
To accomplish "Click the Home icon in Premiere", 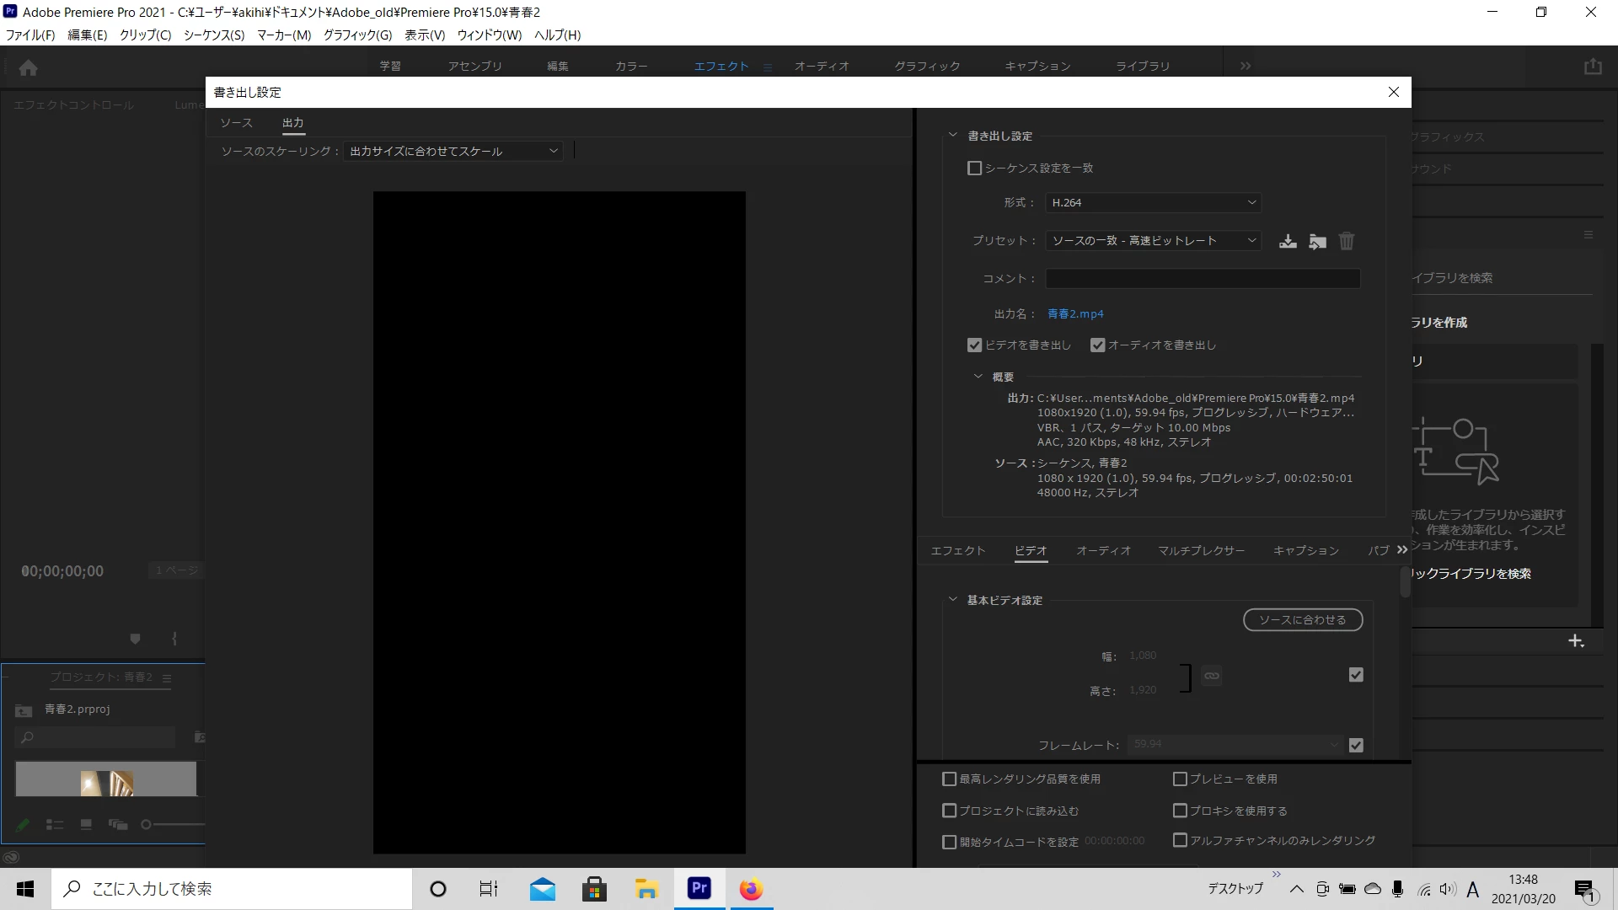I will [x=28, y=67].
